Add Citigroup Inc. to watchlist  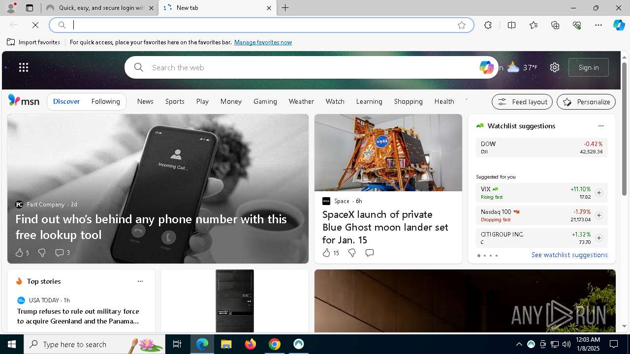[598, 238]
